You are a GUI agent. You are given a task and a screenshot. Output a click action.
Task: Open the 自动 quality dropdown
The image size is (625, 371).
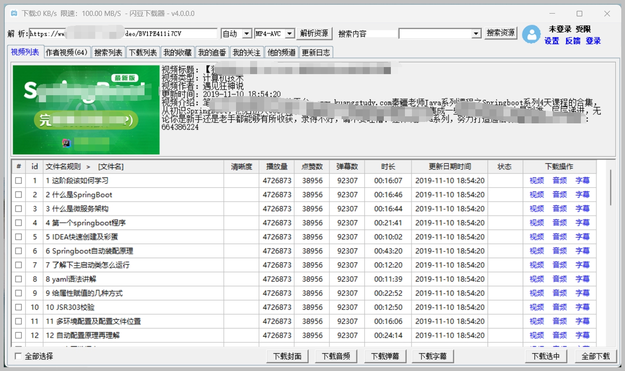[247, 34]
